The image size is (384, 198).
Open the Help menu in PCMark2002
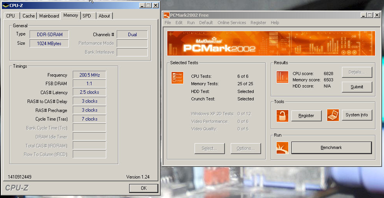pyautogui.click(x=275, y=23)
